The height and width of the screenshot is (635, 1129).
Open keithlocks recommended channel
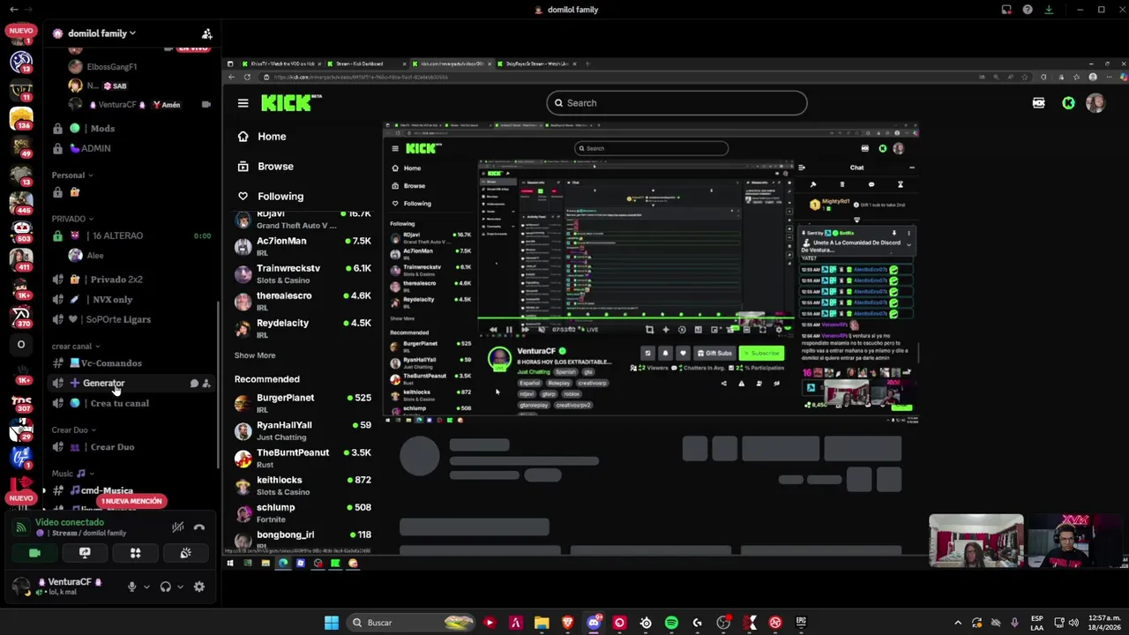coord(303,485)
